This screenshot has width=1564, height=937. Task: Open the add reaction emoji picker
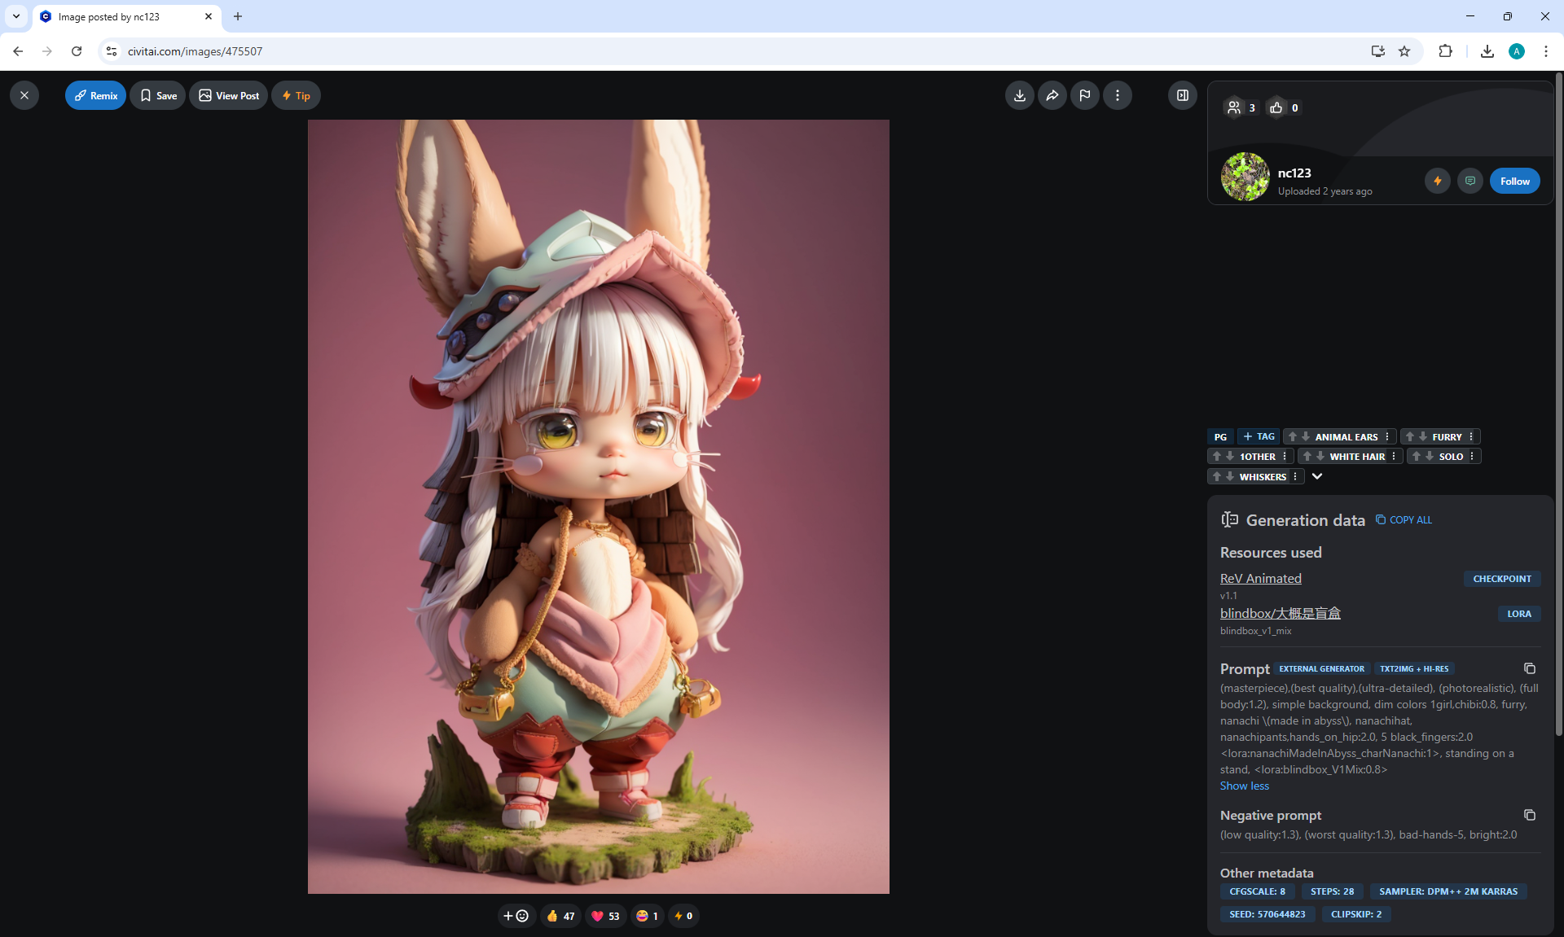(516, 916)
